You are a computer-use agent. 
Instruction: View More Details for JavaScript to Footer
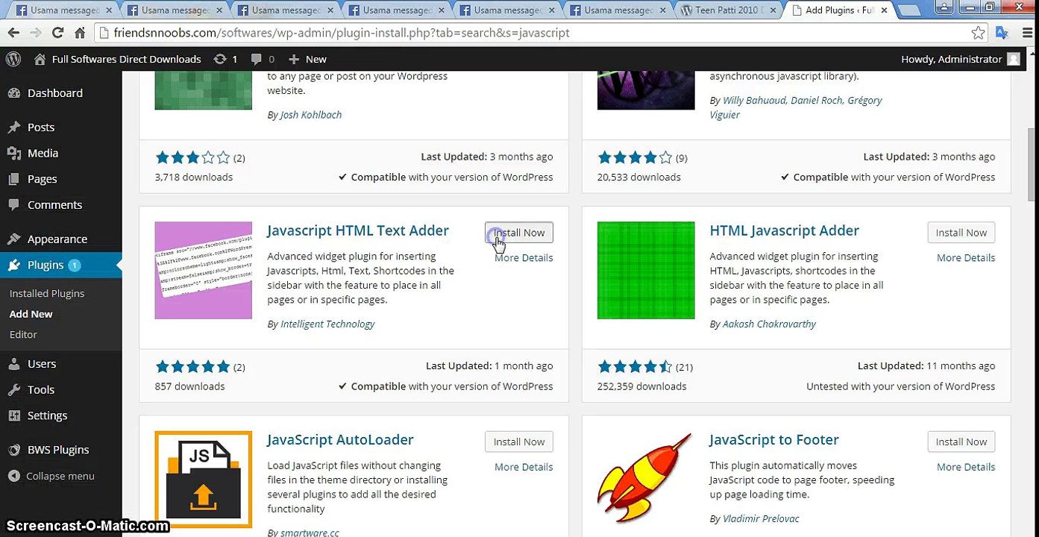click(x=966, y=467)
